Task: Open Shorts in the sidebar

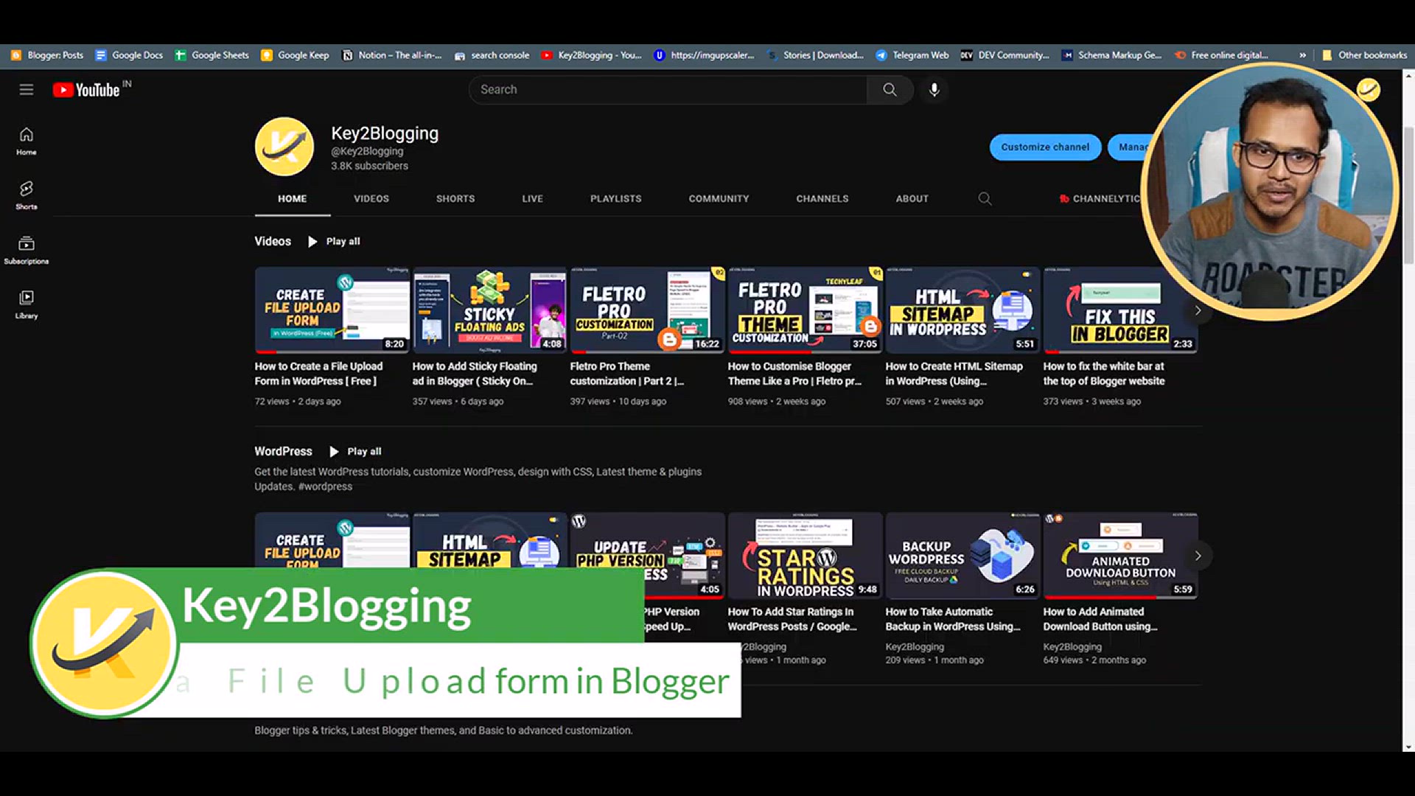Action: (27, 195)
